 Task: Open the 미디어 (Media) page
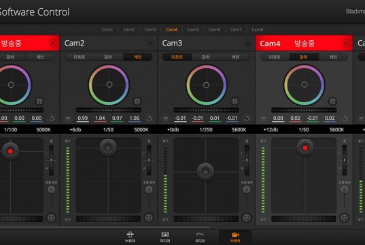click(x=165, y=238)
